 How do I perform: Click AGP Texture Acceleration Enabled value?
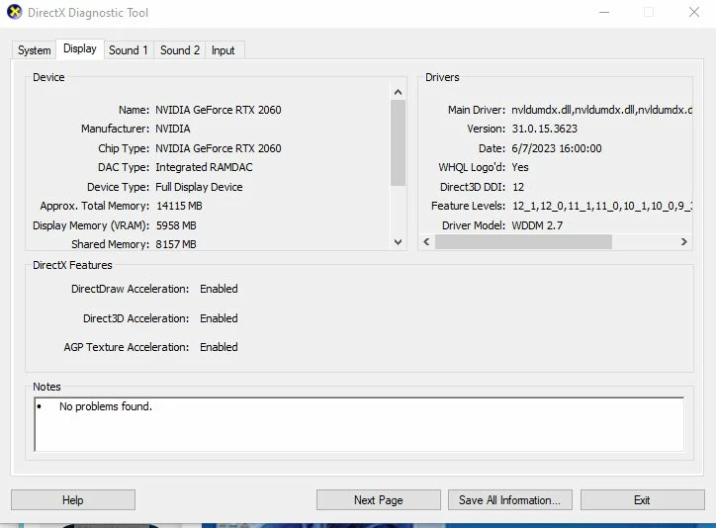(x=219, y=347)
